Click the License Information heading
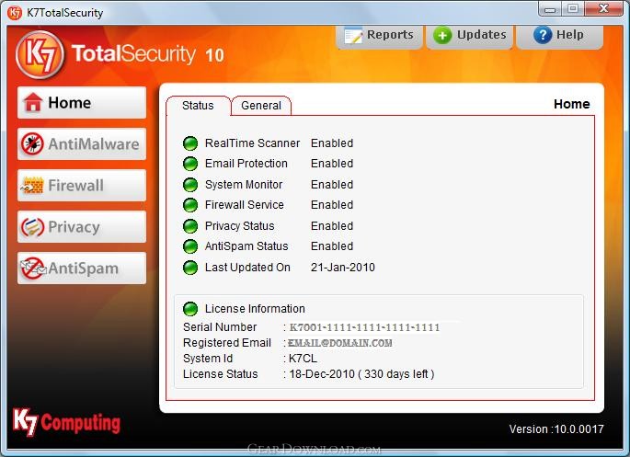The image size is (630, 457). click(x=255, y=309)
